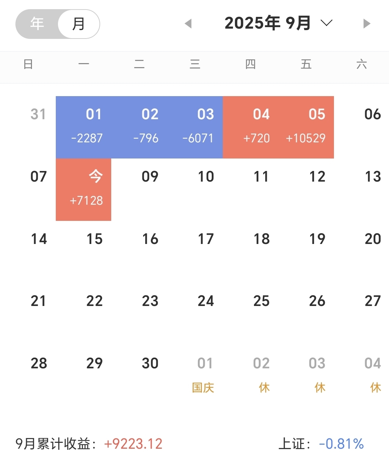
Task: Select today's cell showing +7128
Action: point(84,190)
